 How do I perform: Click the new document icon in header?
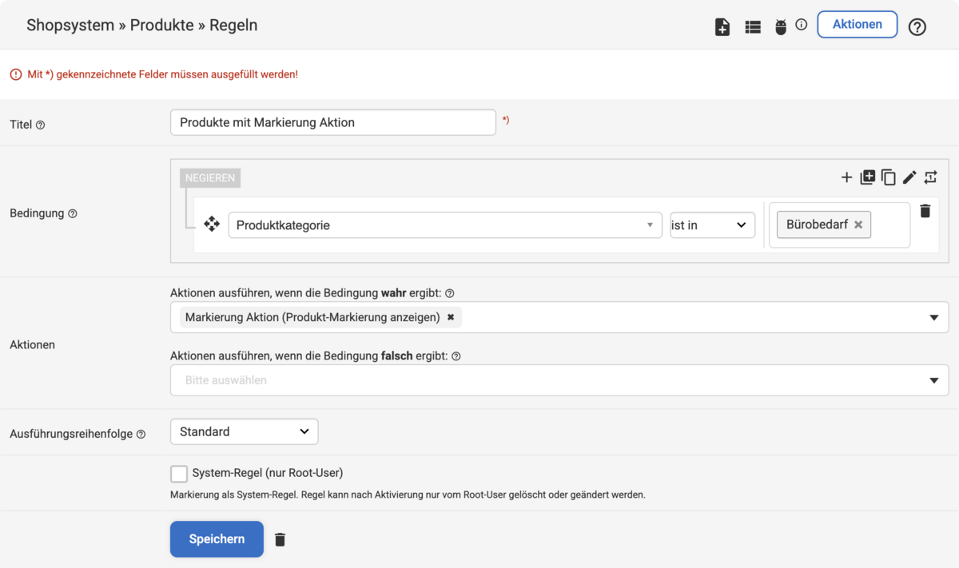722,27
